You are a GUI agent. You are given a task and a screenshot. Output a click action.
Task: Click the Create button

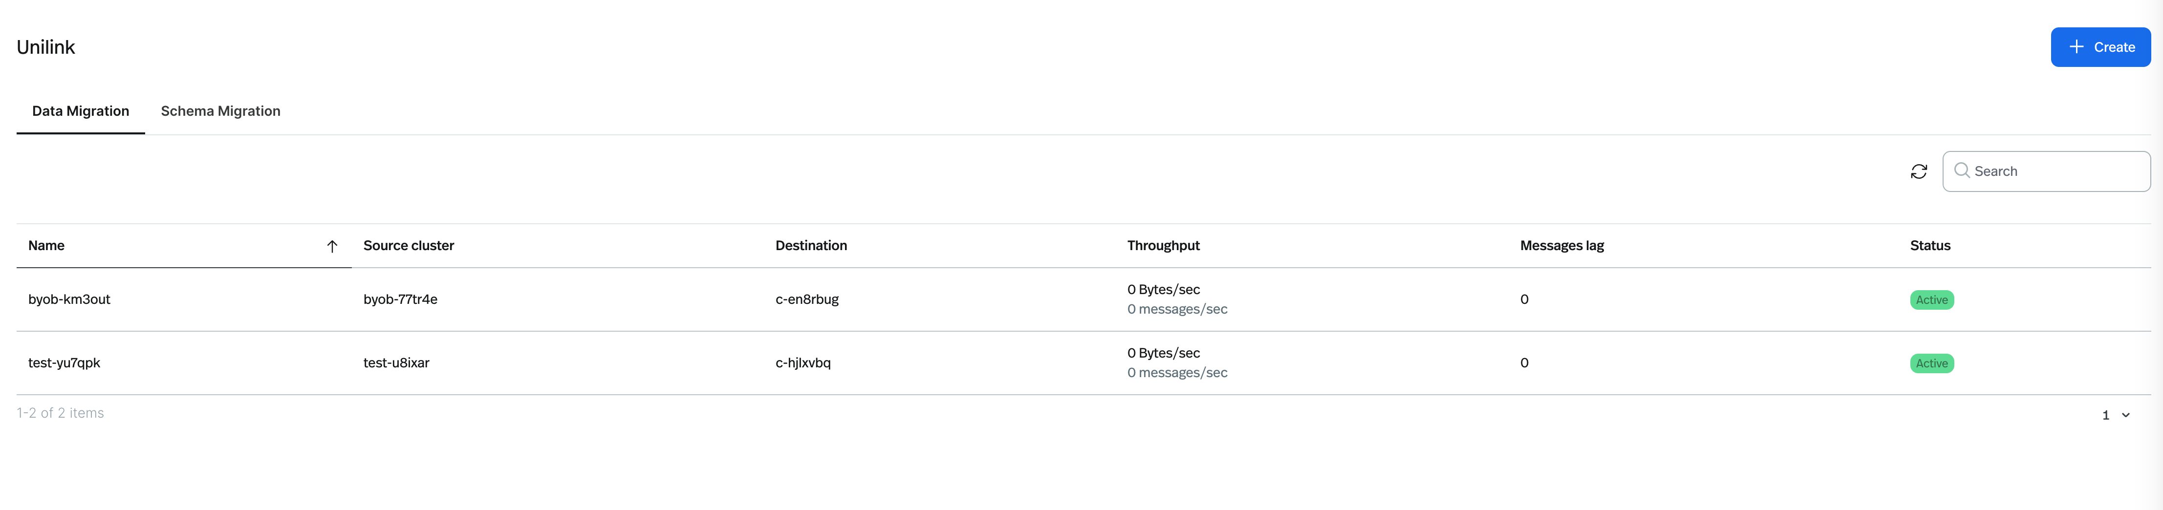coord(2100,47)
